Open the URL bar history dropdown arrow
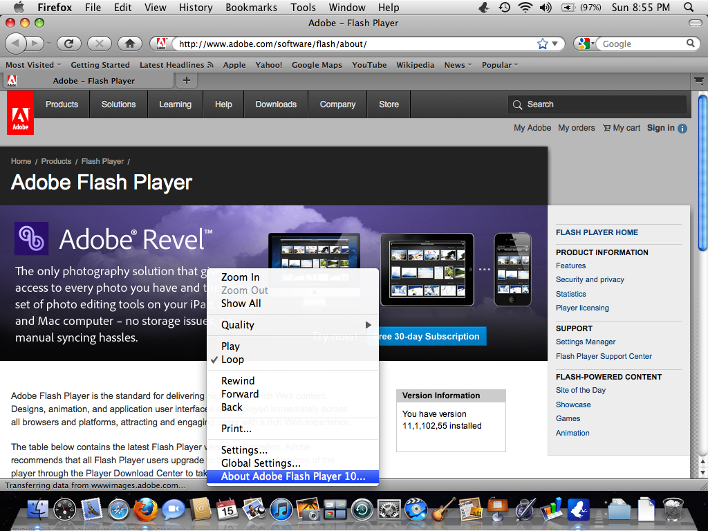The image size is (708, 531). [555, 44]
